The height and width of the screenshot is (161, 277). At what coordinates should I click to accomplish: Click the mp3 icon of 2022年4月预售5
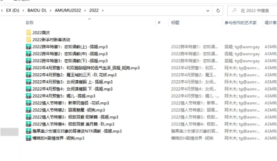click(29, 96)
